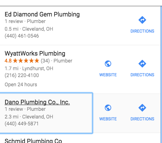Image resolution: width=162 pixels, height=143 pixels.
Task: Open Ed Diamond Gem Plumbing listing title
Action: pyautogui.click(x=42, y=14)
